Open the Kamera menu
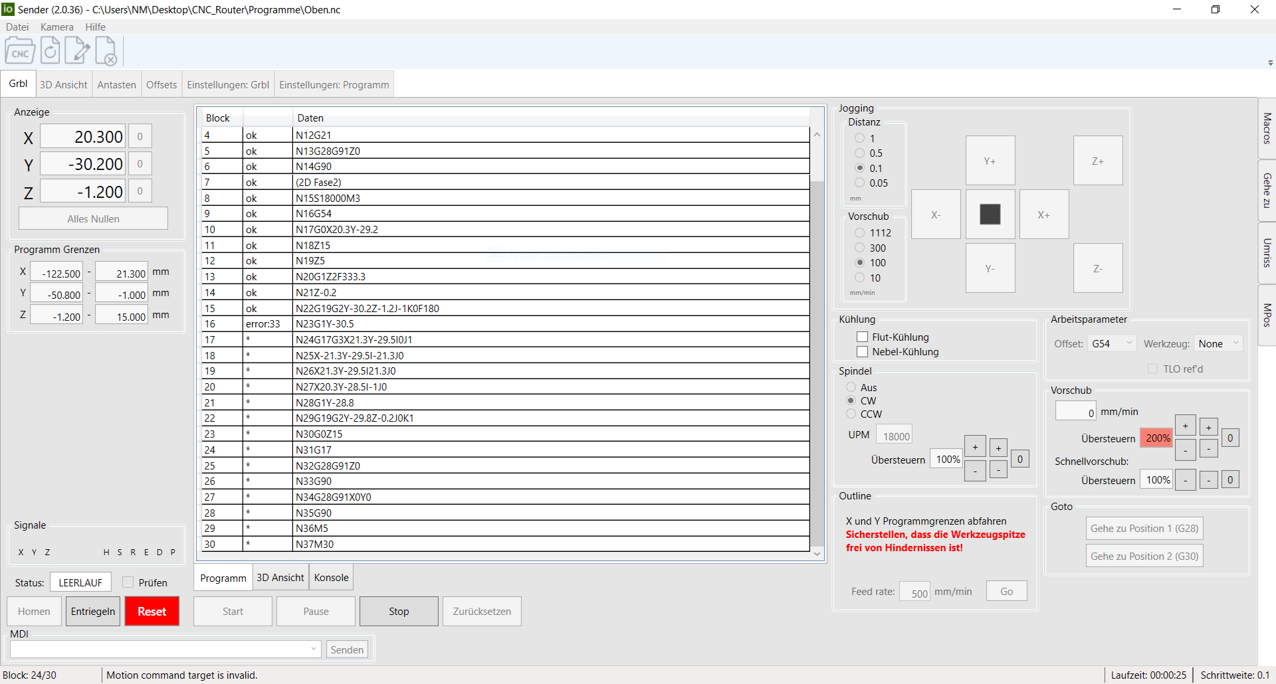 pyautogui.click(x=56, y=27)
